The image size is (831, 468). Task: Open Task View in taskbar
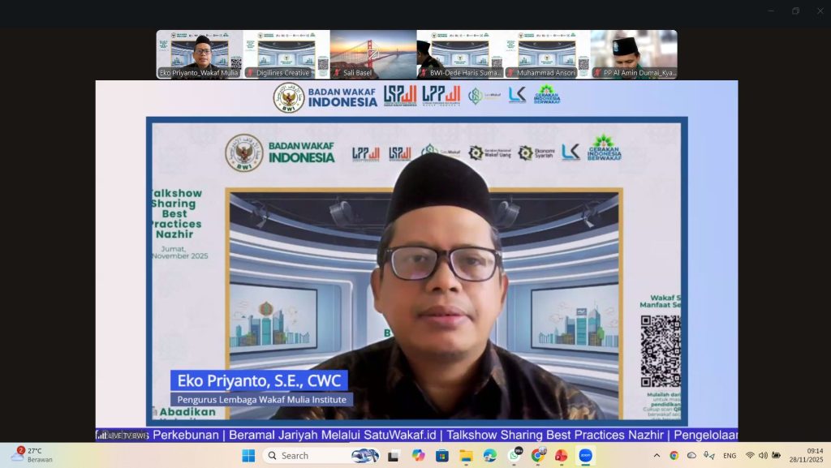coord(394,456)
